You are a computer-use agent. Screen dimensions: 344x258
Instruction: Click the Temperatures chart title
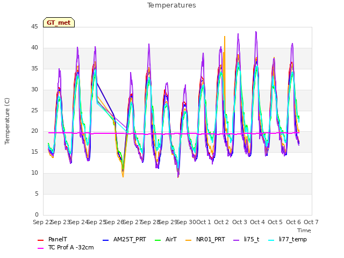[171, 5]
